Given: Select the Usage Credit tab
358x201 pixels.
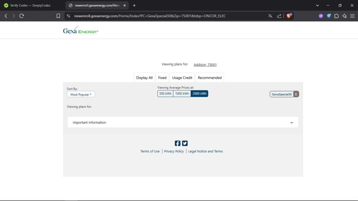Looking at the screenshot, I should pyautogui.click(x=182, y=78).
